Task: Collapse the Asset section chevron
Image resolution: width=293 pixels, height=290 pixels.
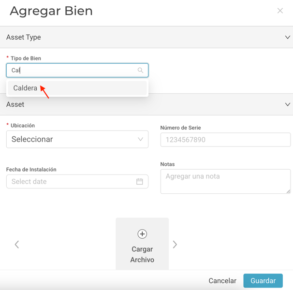Action: (x=288, y=104)
